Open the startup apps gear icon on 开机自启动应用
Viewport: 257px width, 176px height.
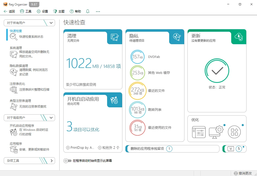115,100
